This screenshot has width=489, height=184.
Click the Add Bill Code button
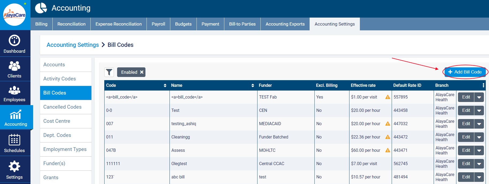point(465,72)
